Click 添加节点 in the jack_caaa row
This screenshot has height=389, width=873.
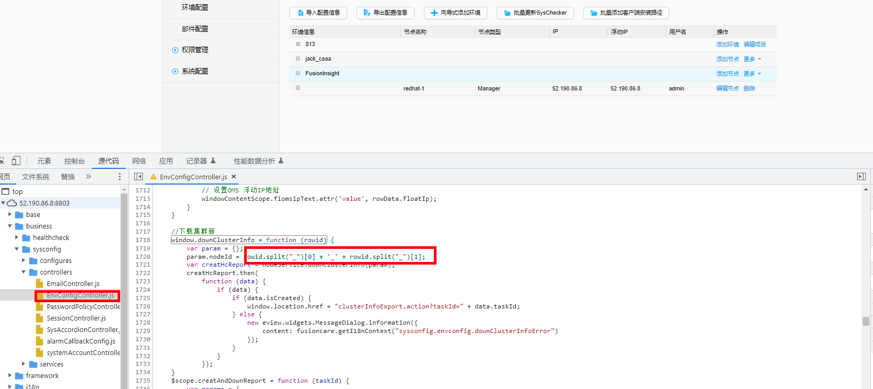click(x=728, y=59)
